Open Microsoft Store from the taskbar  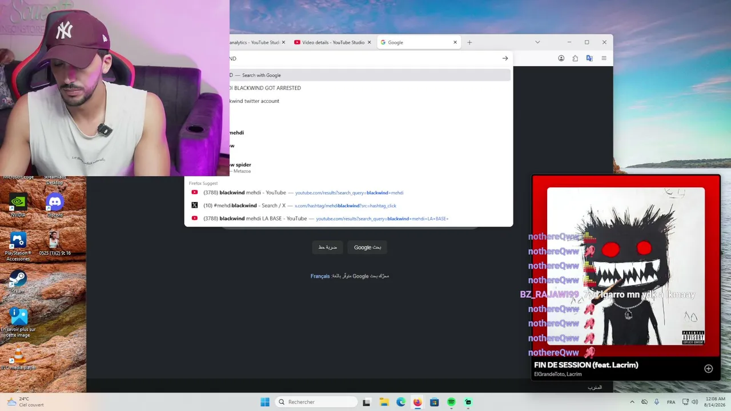coord(435,402)
